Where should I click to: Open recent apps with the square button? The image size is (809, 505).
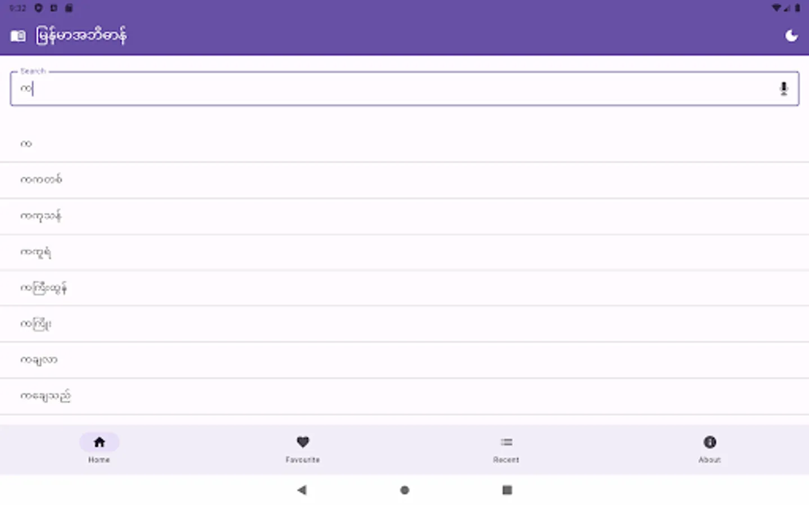coord(507,490)
